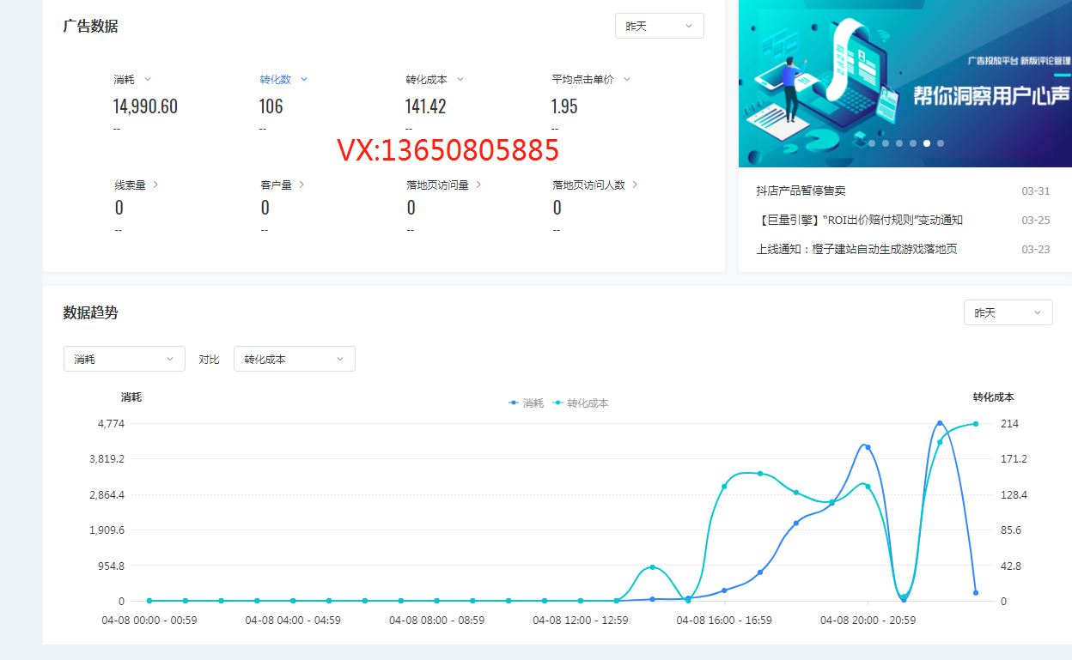
Task: Expand the 平均点击单价 metric chevron
Action: [x=627, y=79]
